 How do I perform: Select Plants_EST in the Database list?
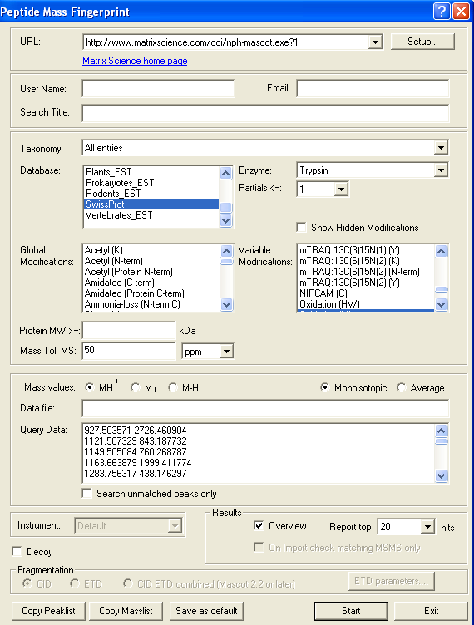(x=151, y=172)
